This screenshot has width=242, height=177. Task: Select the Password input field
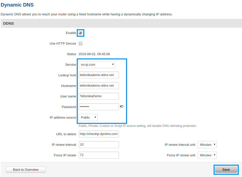pyautogui.click(x=99, y=107)
